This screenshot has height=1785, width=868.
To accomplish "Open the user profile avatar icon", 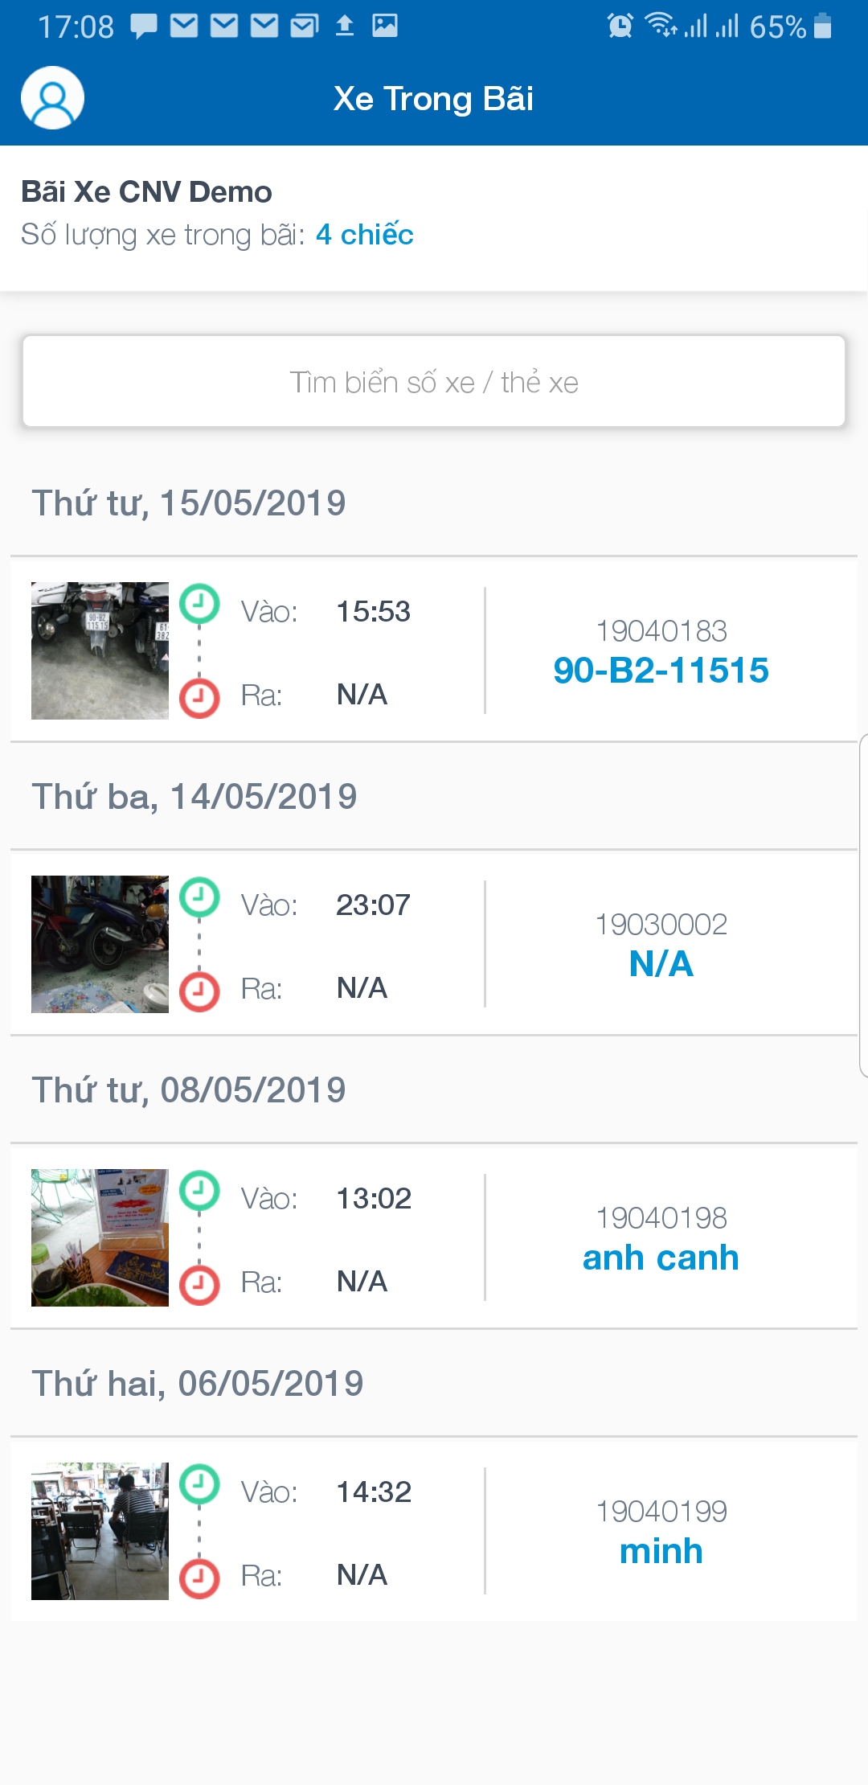I will [52, 98].
